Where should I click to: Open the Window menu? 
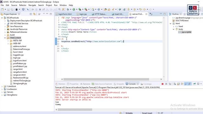tap(63, 5)
